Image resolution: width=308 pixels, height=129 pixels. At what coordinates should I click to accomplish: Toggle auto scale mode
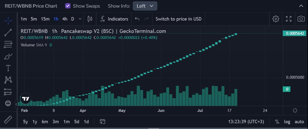click(x=299, y=122)
